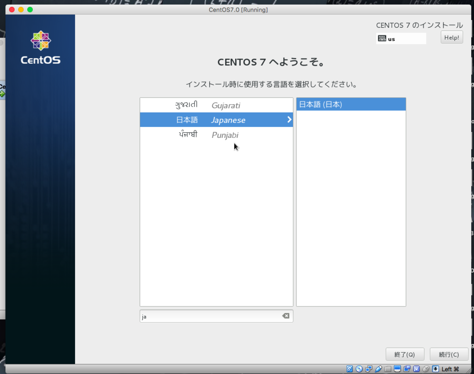474x374 pixels.
Task: Click the display settings status icon
Action: pyautogui.click(x=397, y=369)
